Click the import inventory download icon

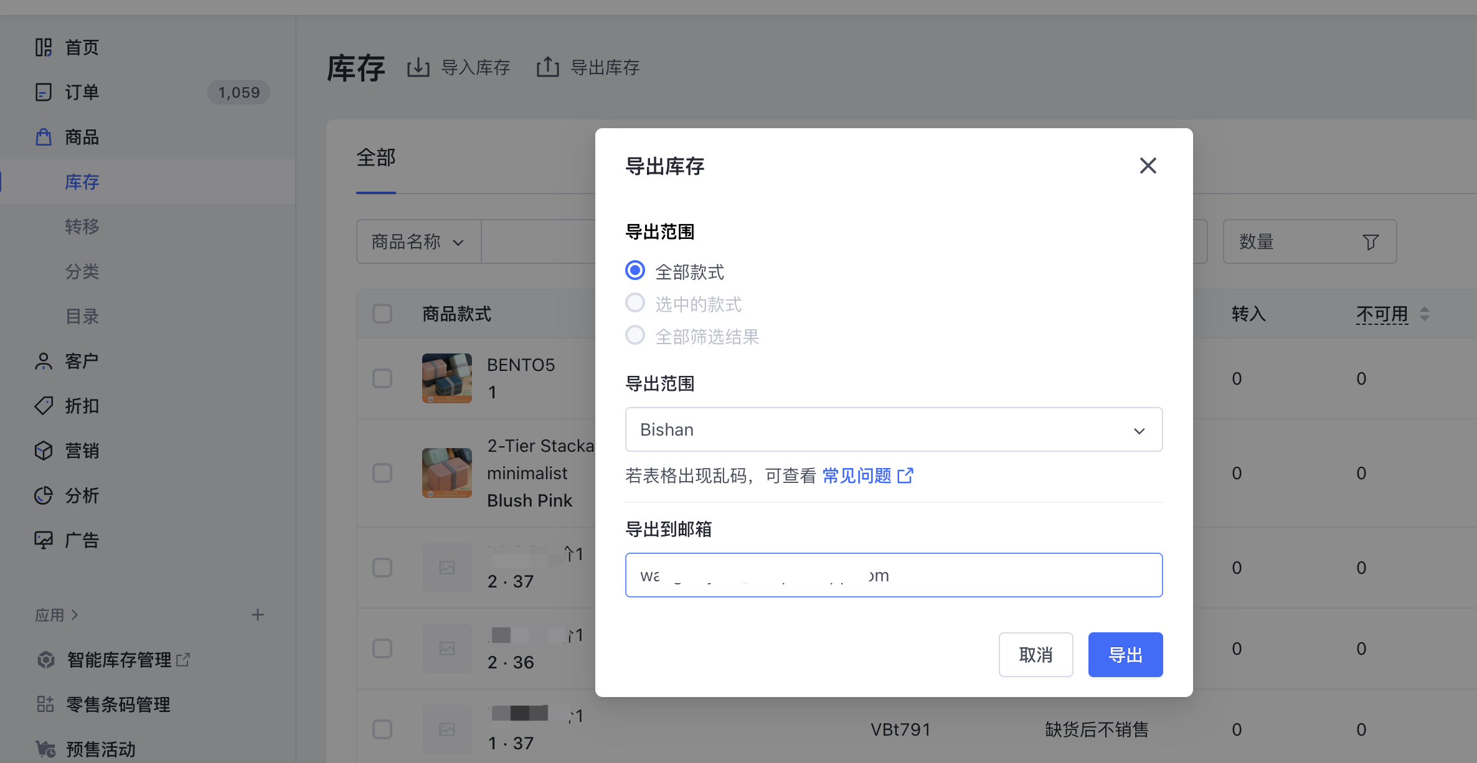[418, 67]
